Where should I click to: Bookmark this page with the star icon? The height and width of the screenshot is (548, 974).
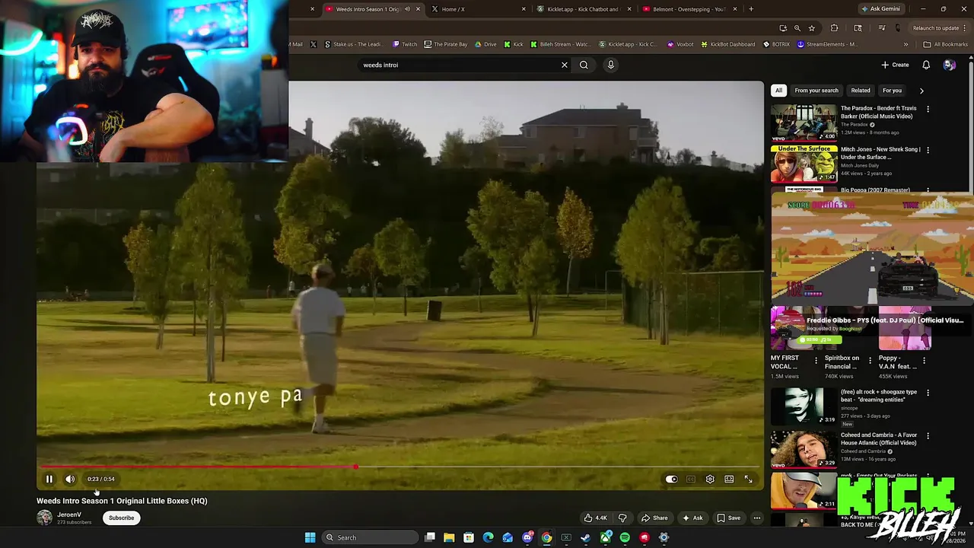(x=812, y=28)
